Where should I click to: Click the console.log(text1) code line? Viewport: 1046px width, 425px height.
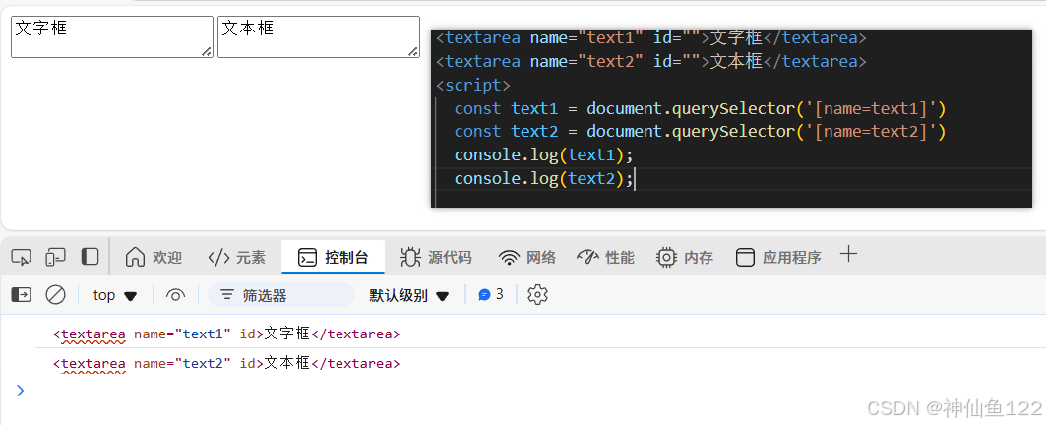[x=543, y=154]
